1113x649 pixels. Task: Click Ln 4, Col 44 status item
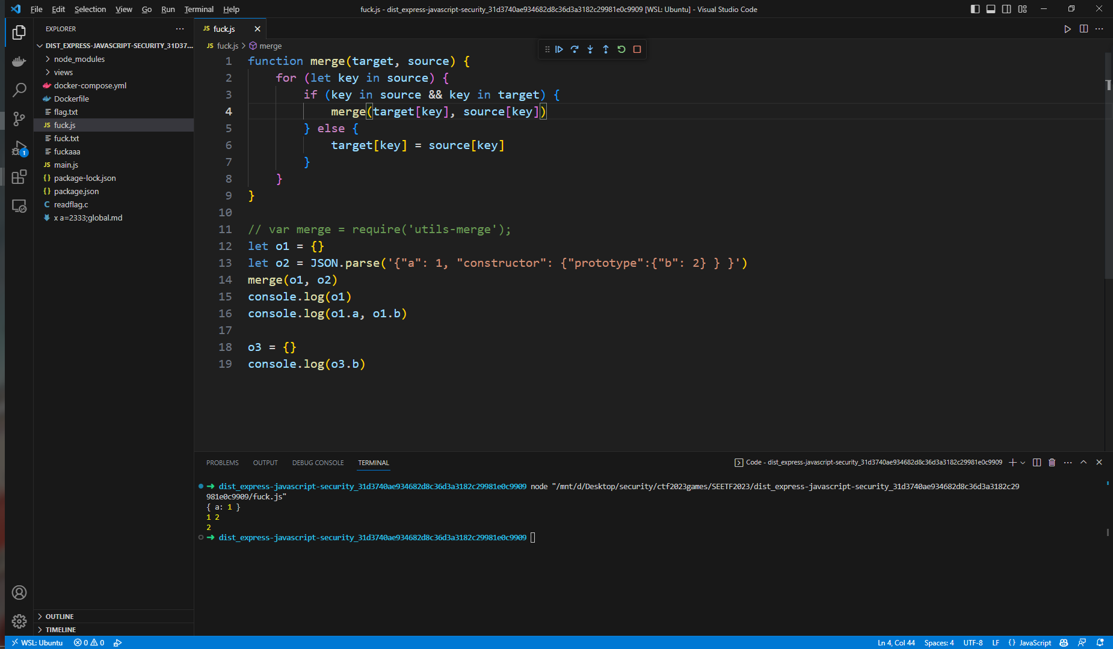point(896,642)
